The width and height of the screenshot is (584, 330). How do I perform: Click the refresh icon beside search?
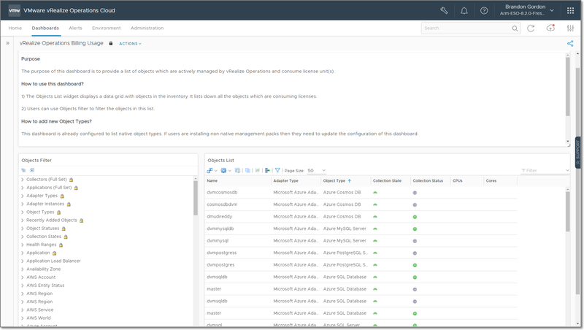click(x=531, y=28)
